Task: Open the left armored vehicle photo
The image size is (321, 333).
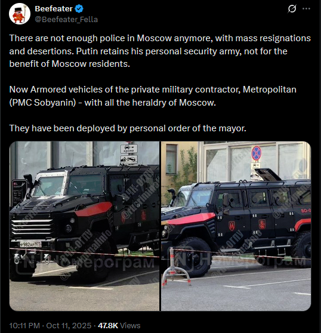Action: click(x=85, y=226)
